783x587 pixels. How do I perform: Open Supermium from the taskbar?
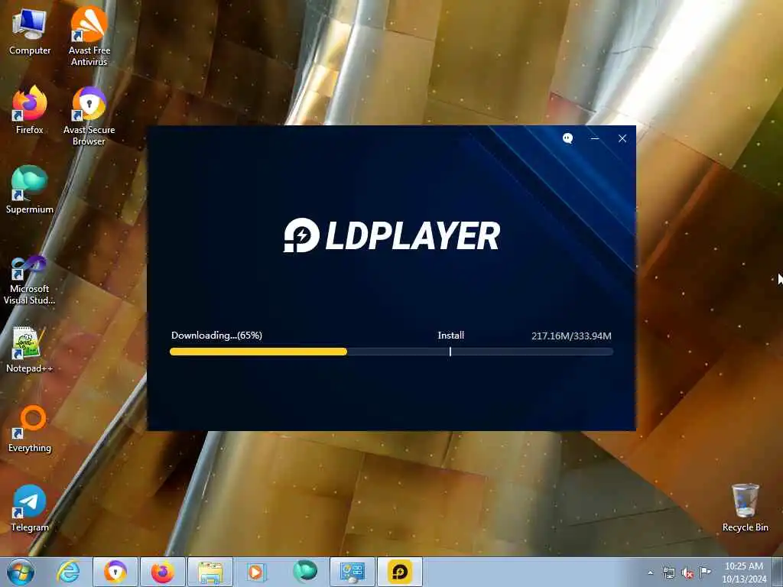click(304, 572)
